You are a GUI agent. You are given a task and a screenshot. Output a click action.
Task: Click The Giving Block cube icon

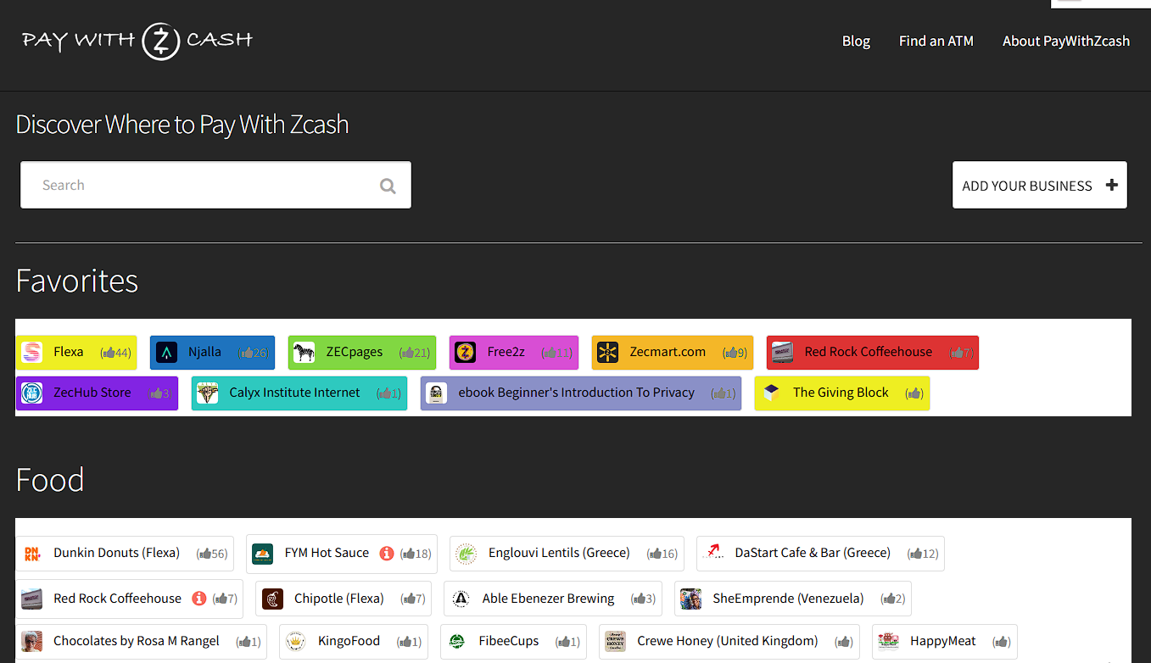pyautogui.click(x=770, y=393)
